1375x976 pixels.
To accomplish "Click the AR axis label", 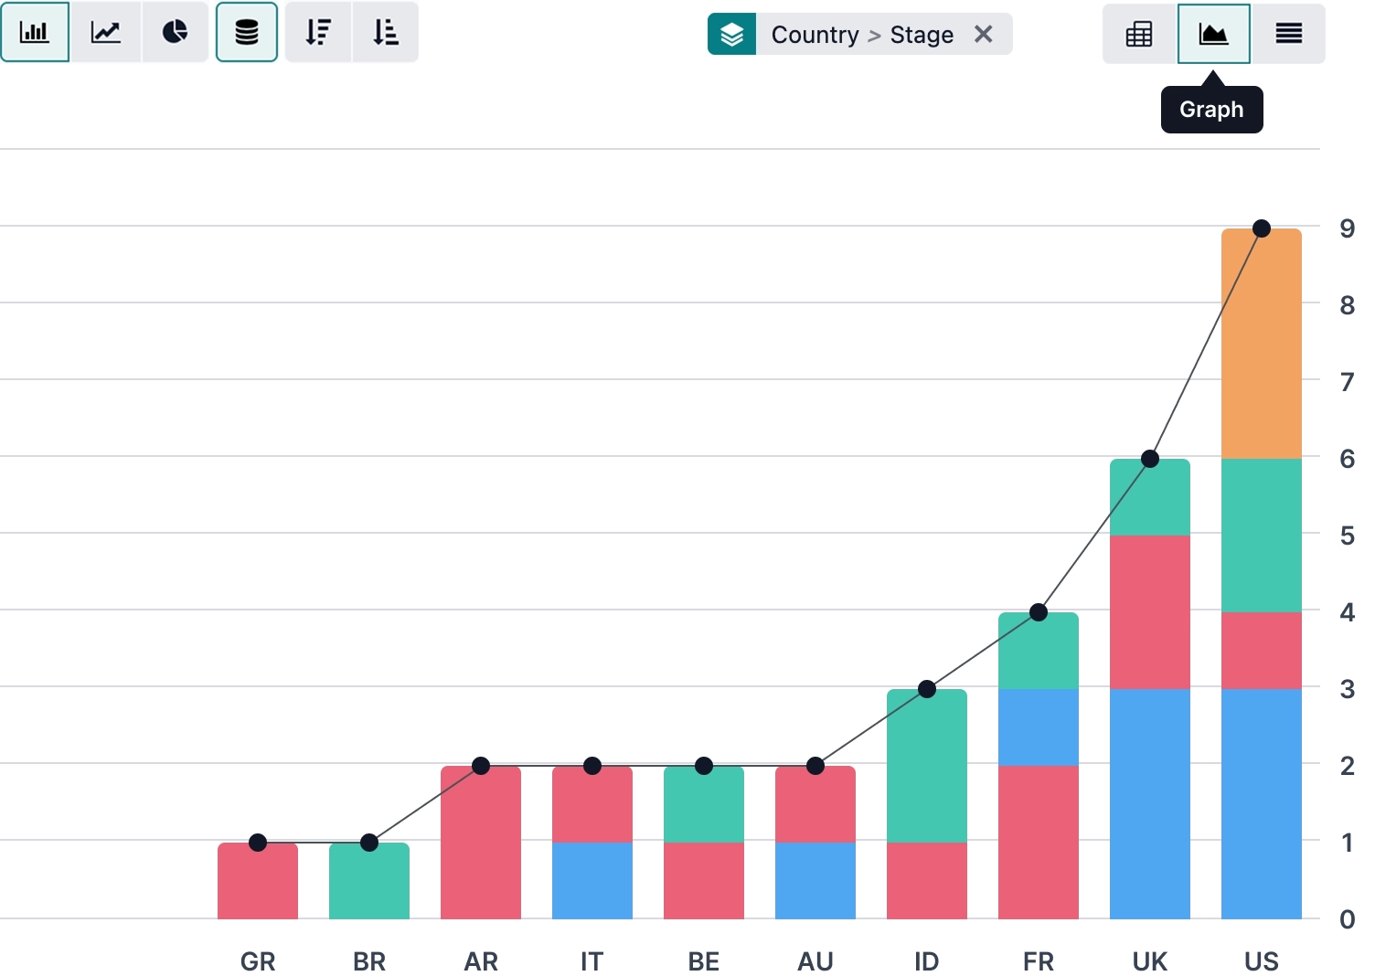I will click(x=481, y=961).
